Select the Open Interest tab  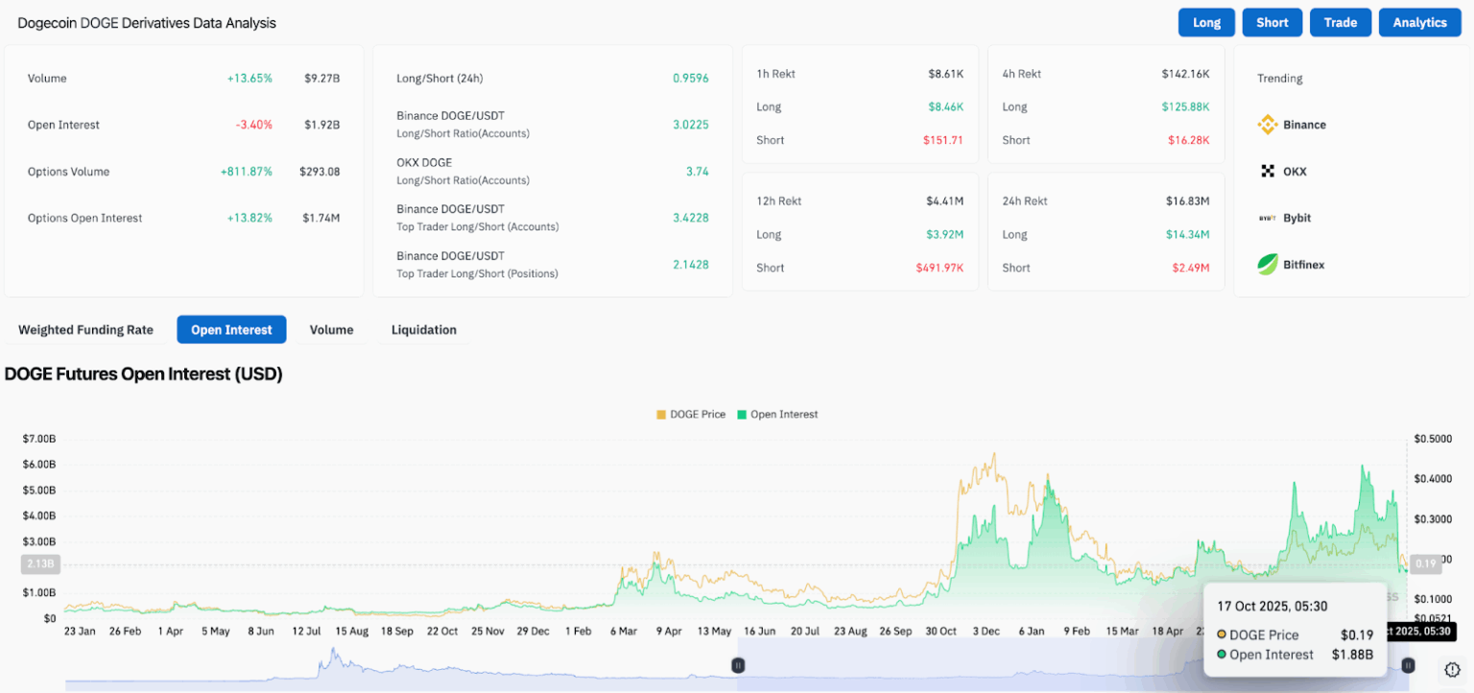point(231,329)
